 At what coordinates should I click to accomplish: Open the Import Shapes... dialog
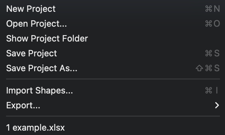[113, 90]
